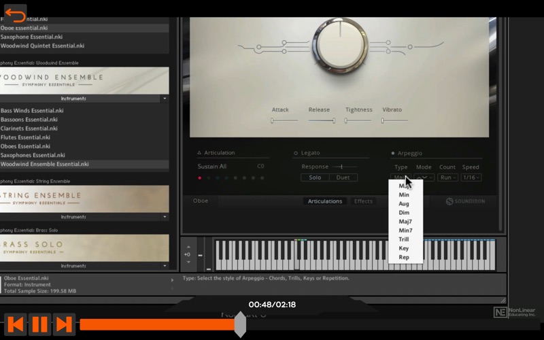
Task: Choose Min from the Type menu
Action: [x=405, y=194]
